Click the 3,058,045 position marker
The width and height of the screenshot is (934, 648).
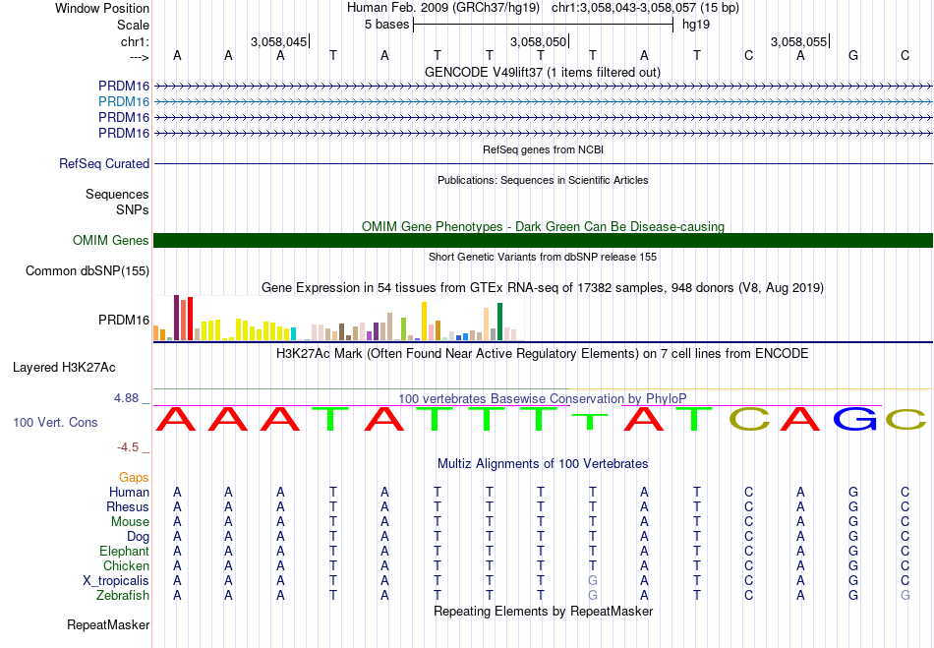pyautogui.click(x=279, y=42)
